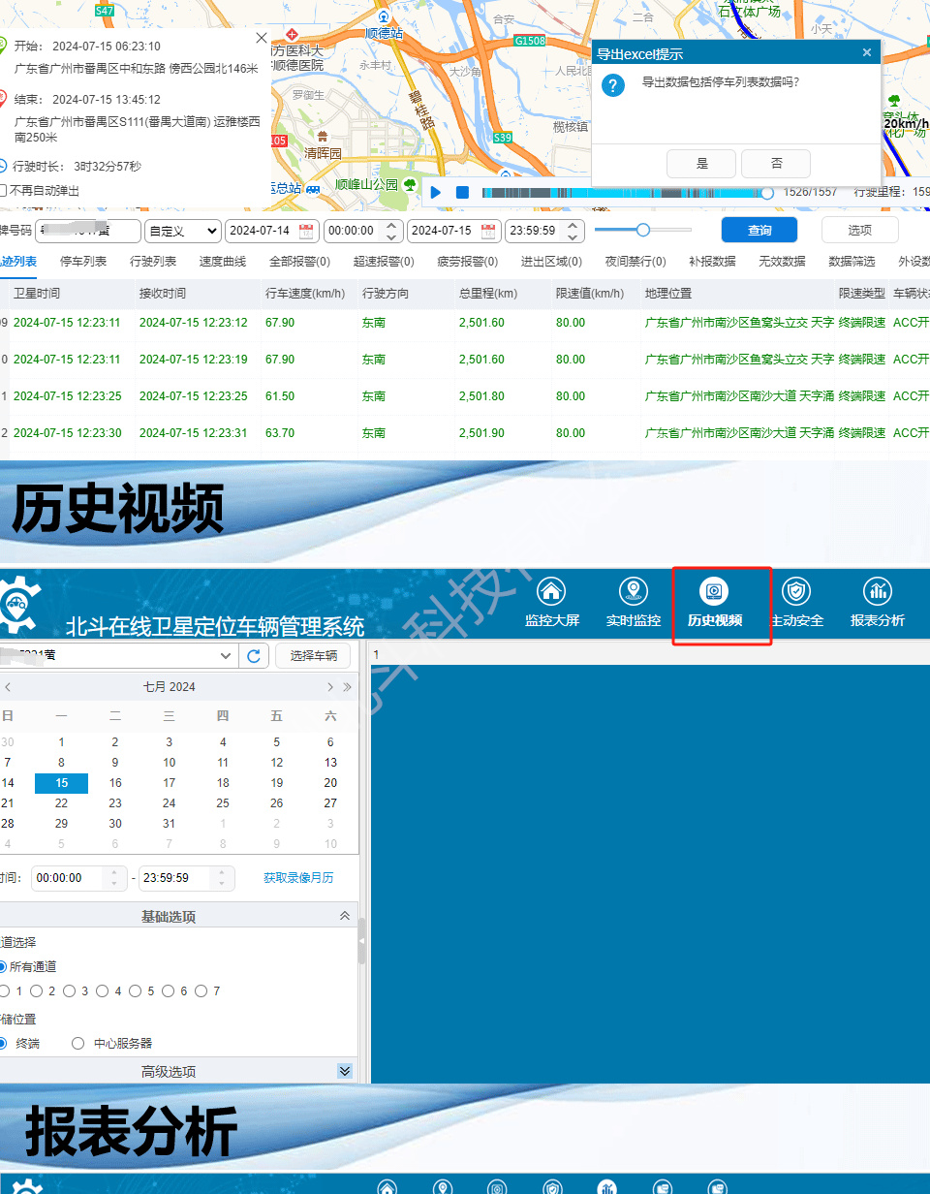Switch to the 停车列表 tab
The height and width of the screenshot is (1194, 930).
tap(83, 262)
